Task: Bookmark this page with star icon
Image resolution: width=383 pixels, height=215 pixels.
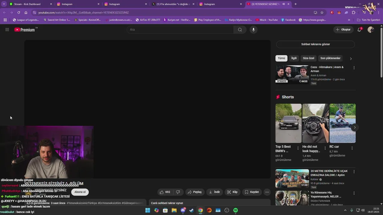Action: tap(322, 13)
